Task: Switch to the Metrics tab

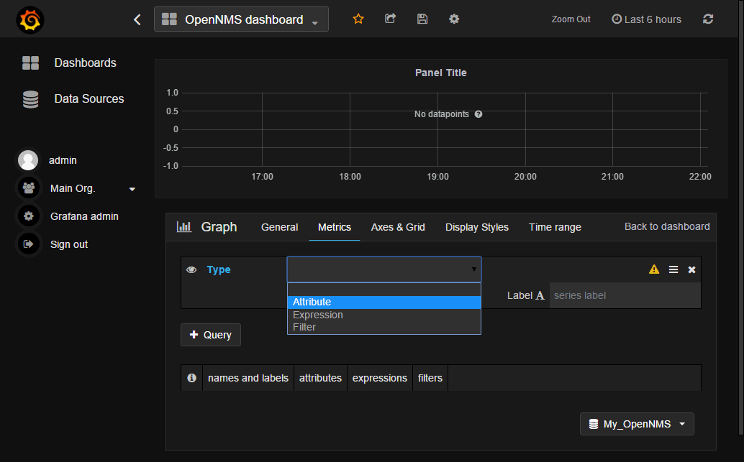Action: 335,227
